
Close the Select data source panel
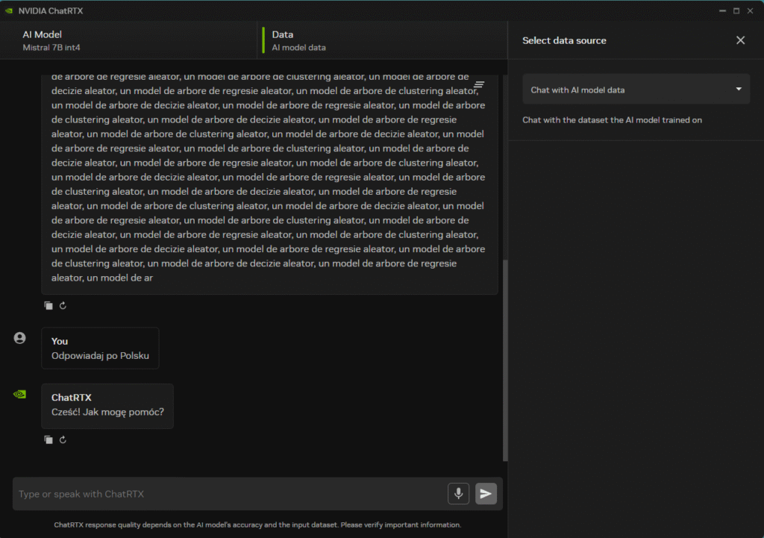click(x=740, y=40)
